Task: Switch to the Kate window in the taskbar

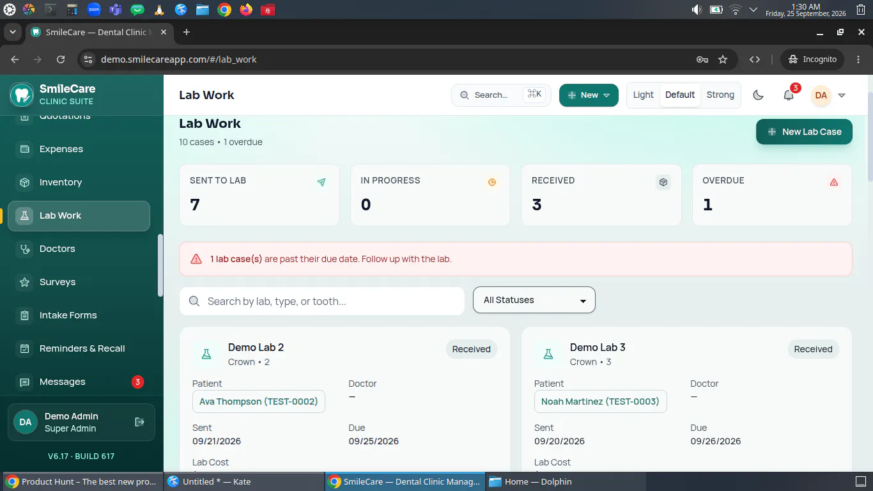Action: tap(243, 481)
